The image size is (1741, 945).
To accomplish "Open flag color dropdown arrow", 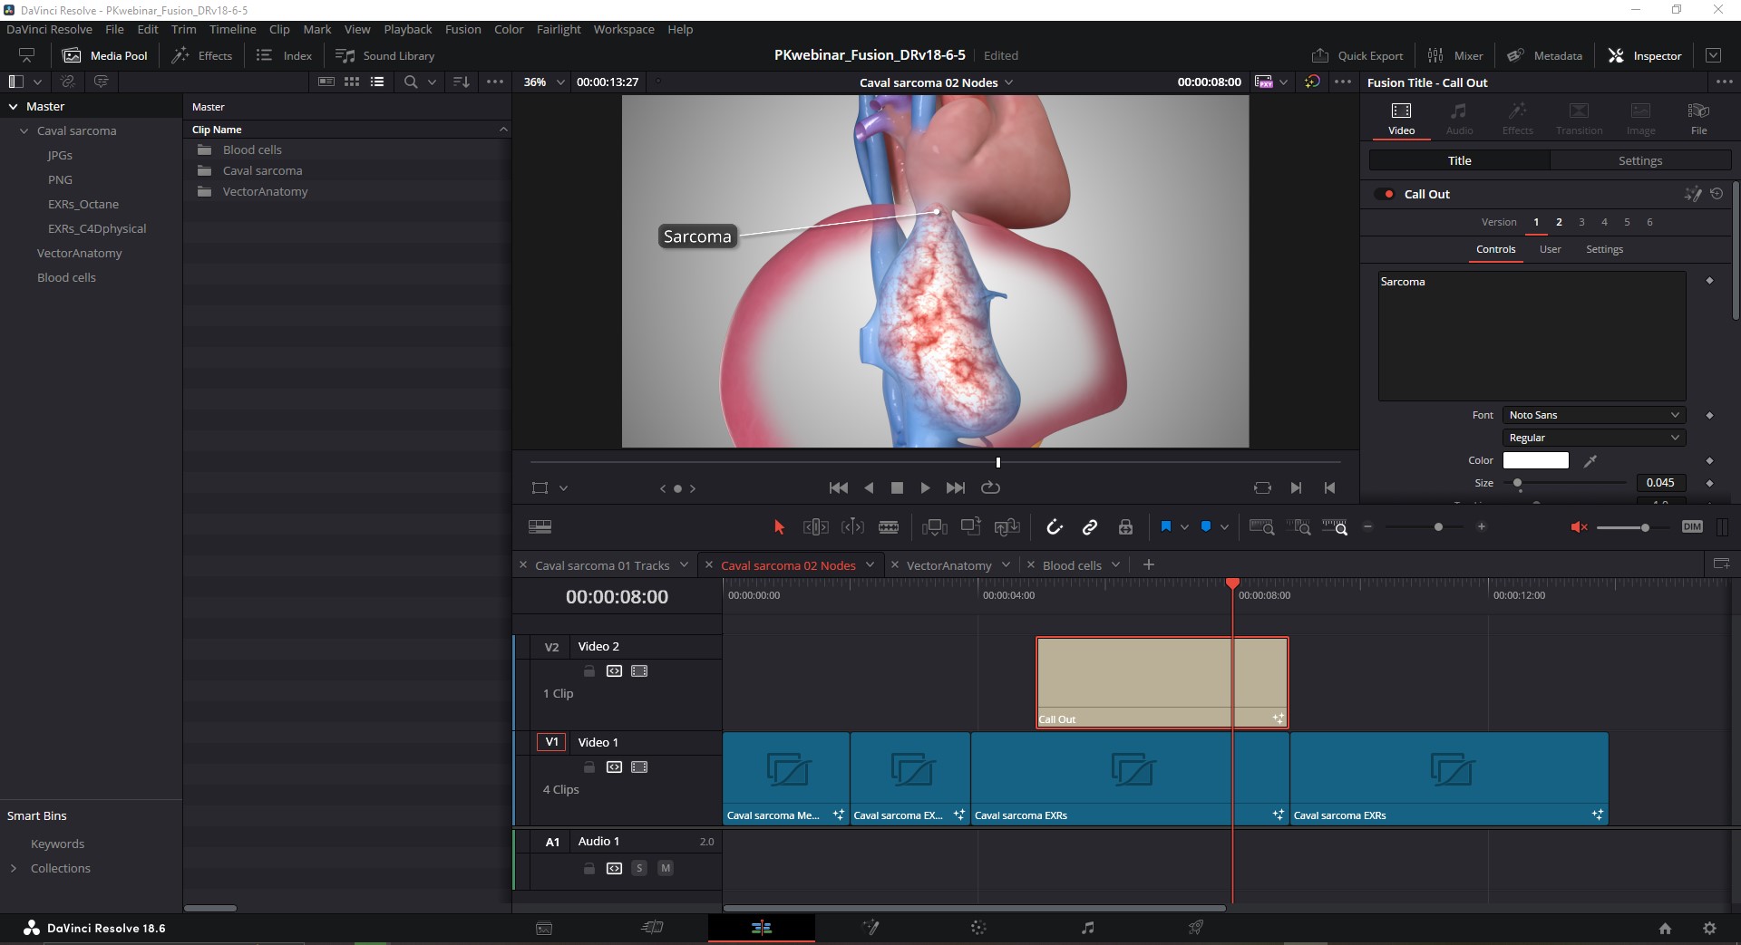I will pyautogui.click(x=1184, y=527).
